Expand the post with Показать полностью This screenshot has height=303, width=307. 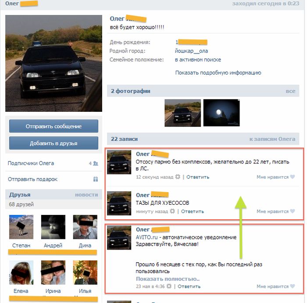coord(168,279)
